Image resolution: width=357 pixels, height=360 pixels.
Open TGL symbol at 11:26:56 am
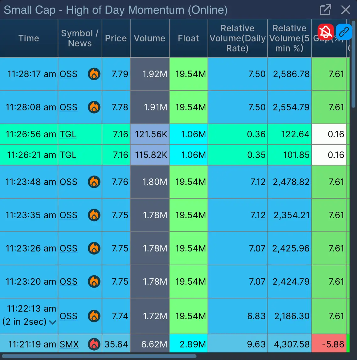(x=68, y=134)
